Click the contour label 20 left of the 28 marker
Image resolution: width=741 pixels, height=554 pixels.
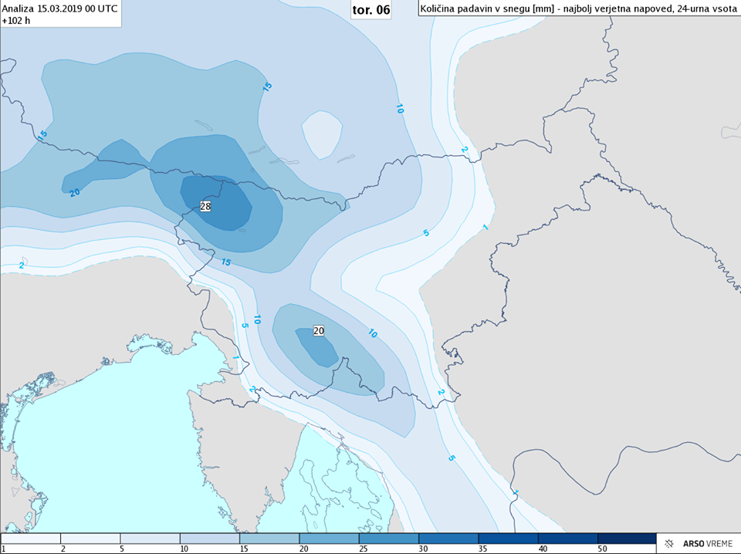[75, 191]
